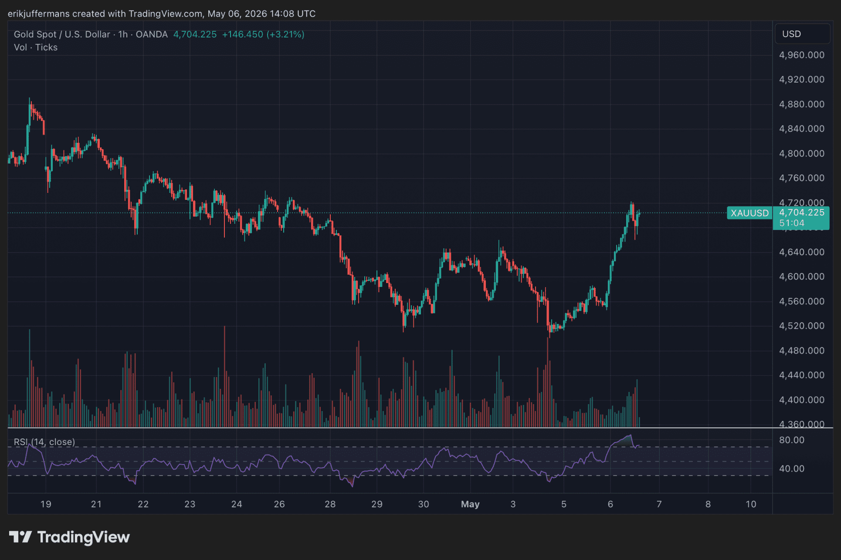
Task: Click the 4,480.000 price axis label
Action: (x=802, y=350)
